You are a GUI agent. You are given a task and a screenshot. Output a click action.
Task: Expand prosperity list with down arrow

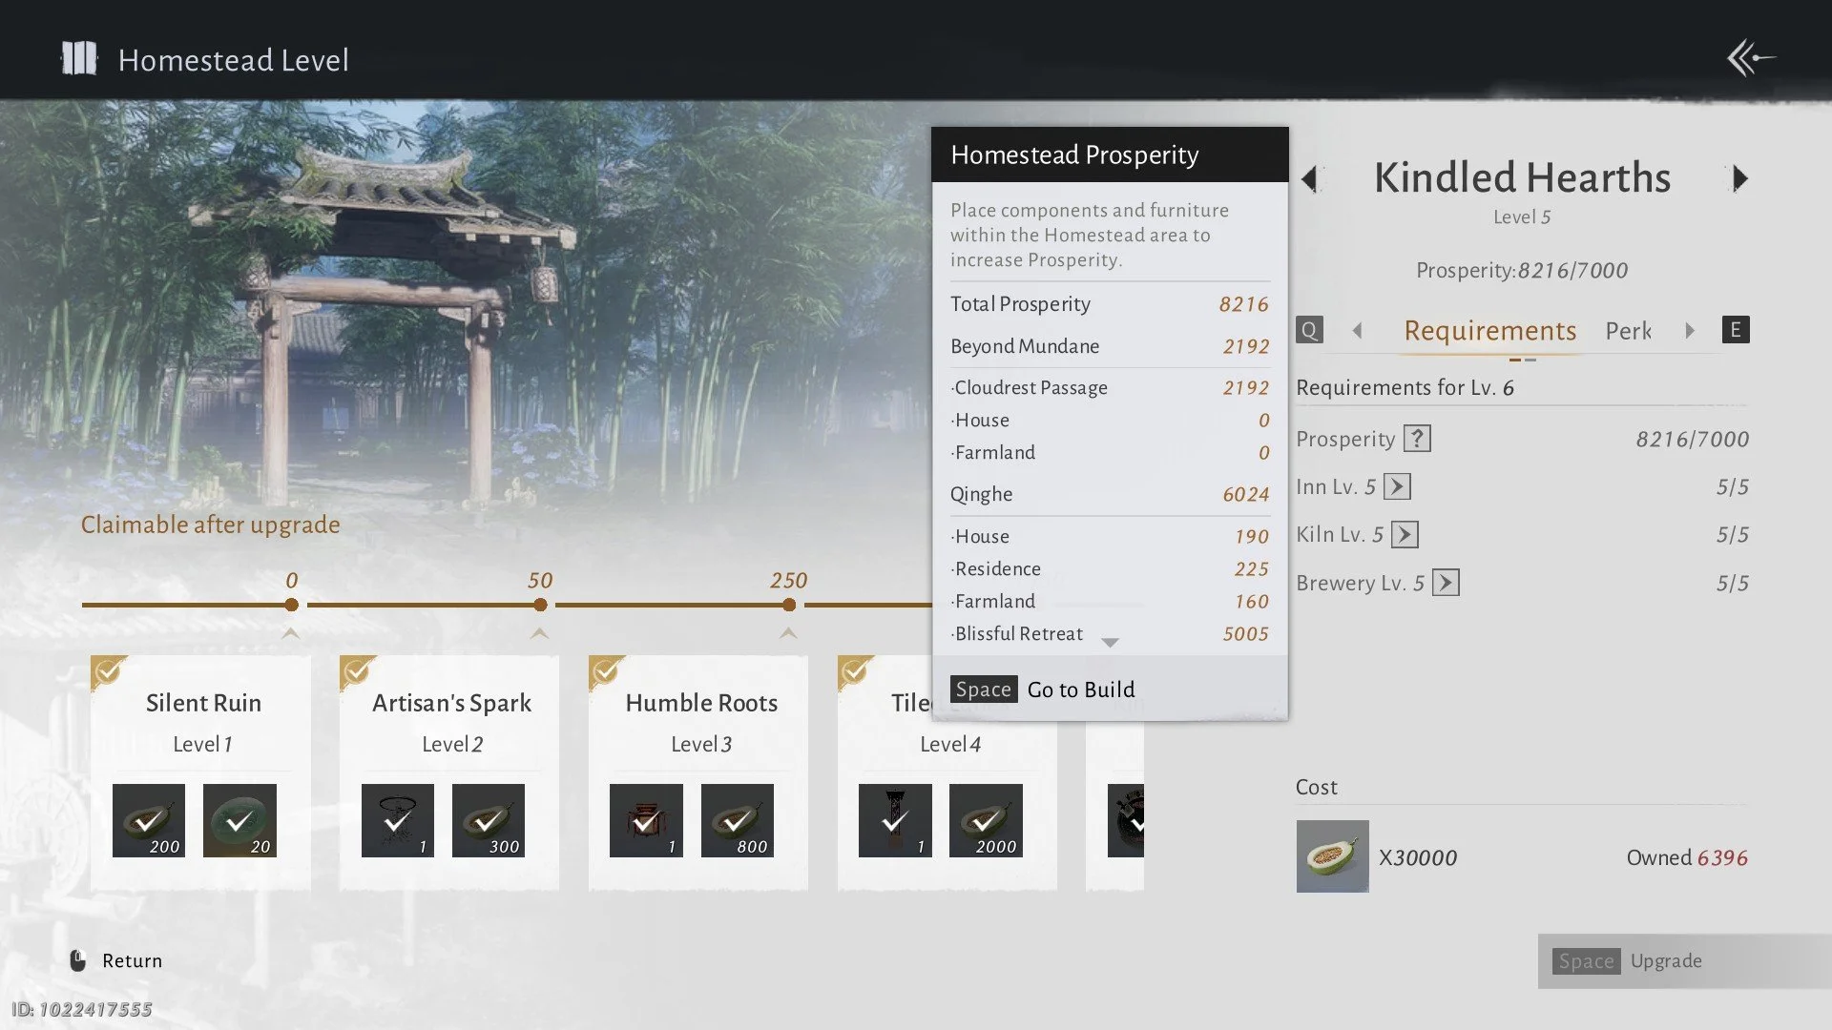click(1110, 643)
